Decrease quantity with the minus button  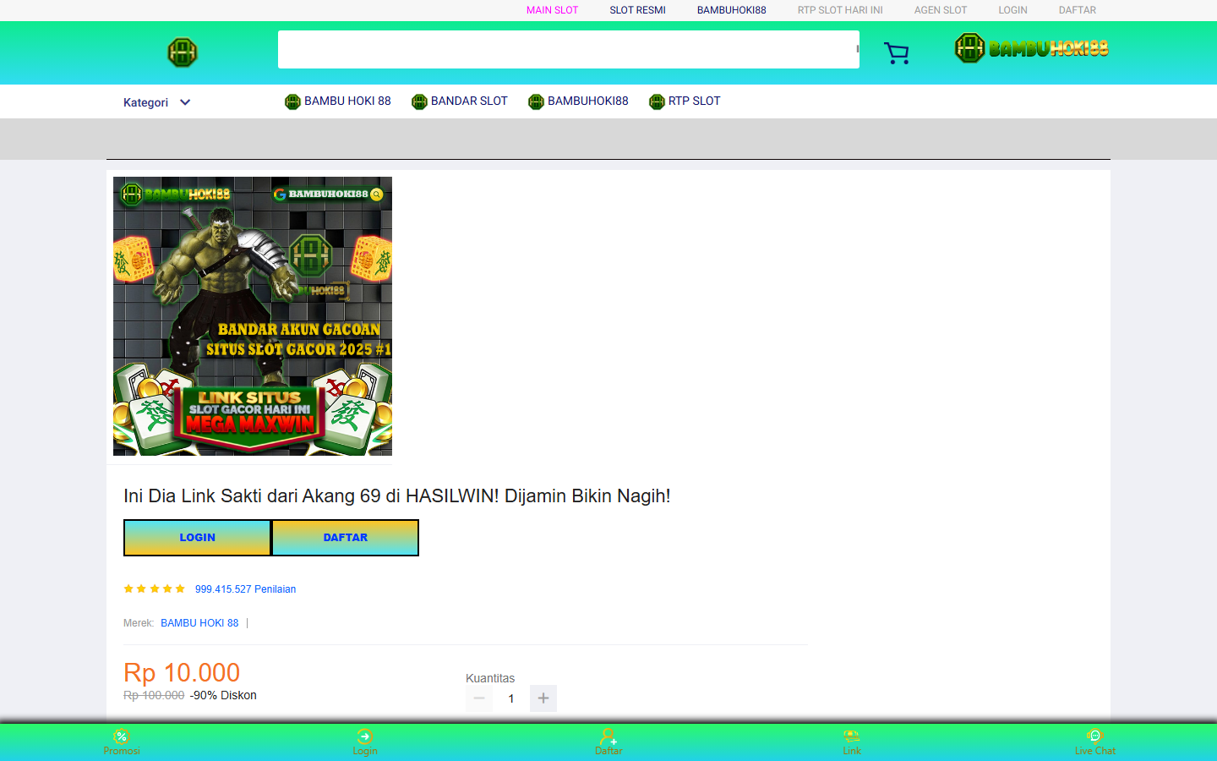[x=479, y=698]
